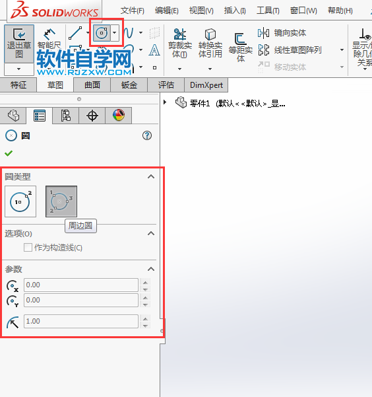Click Mirror Entities (镜向实体)
The width and height of the screenshot is (372, 397).
pyautogui.click(x=282, y=33)
